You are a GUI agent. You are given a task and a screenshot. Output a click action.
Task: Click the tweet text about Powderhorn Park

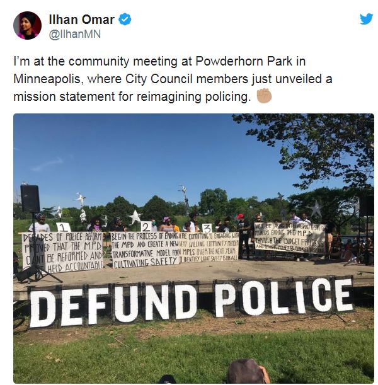click(x=173, y=79)
